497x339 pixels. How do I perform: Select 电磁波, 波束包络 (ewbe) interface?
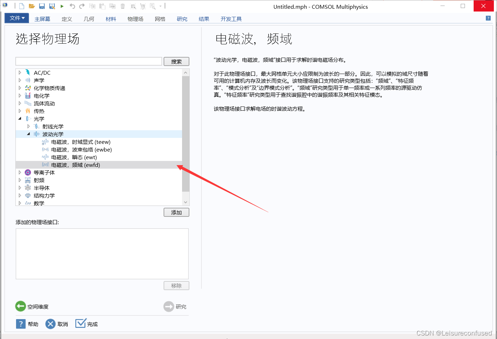tap(82, 150)
